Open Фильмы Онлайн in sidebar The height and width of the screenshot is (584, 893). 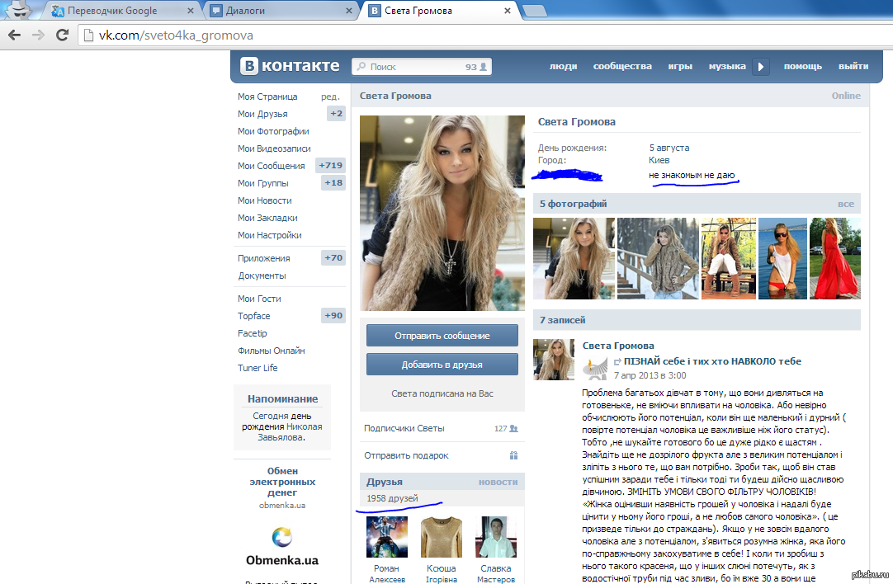point(271,351)
